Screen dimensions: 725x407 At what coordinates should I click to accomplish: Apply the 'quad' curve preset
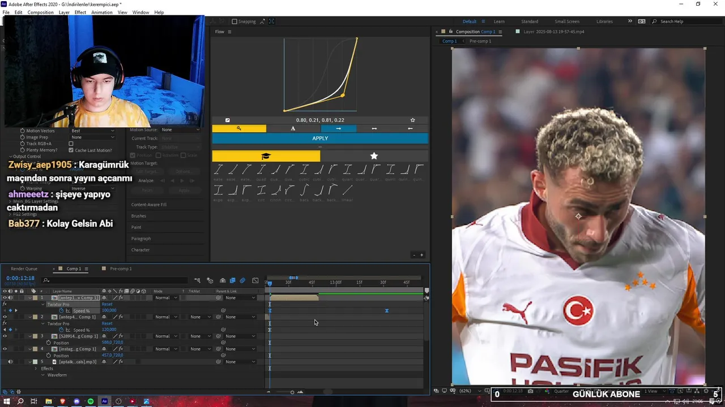(x=261, y=170)
